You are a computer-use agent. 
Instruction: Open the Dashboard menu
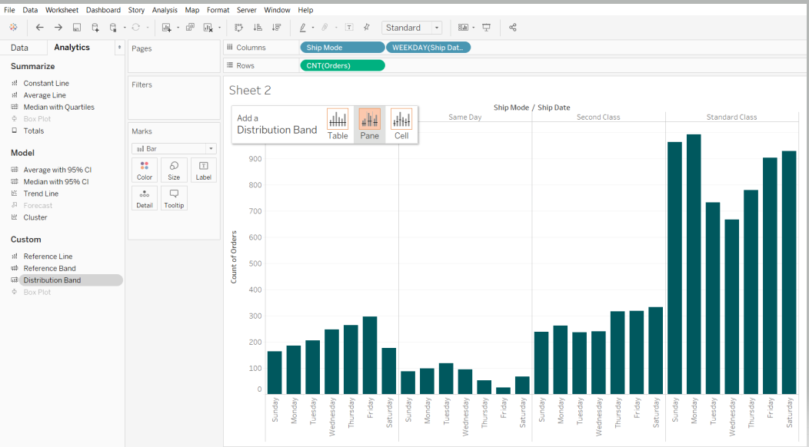(x=103, y=10)
